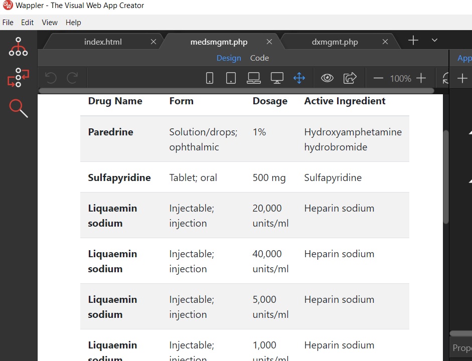
Task: Select the Active Ingredient column header
Action: point(345,101)
